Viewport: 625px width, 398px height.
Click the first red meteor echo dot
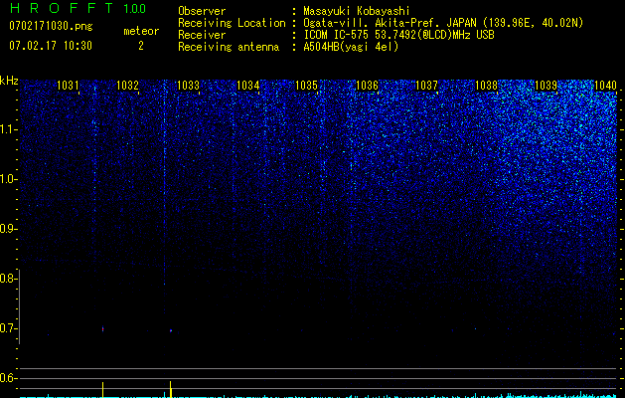tap(102, 329)
